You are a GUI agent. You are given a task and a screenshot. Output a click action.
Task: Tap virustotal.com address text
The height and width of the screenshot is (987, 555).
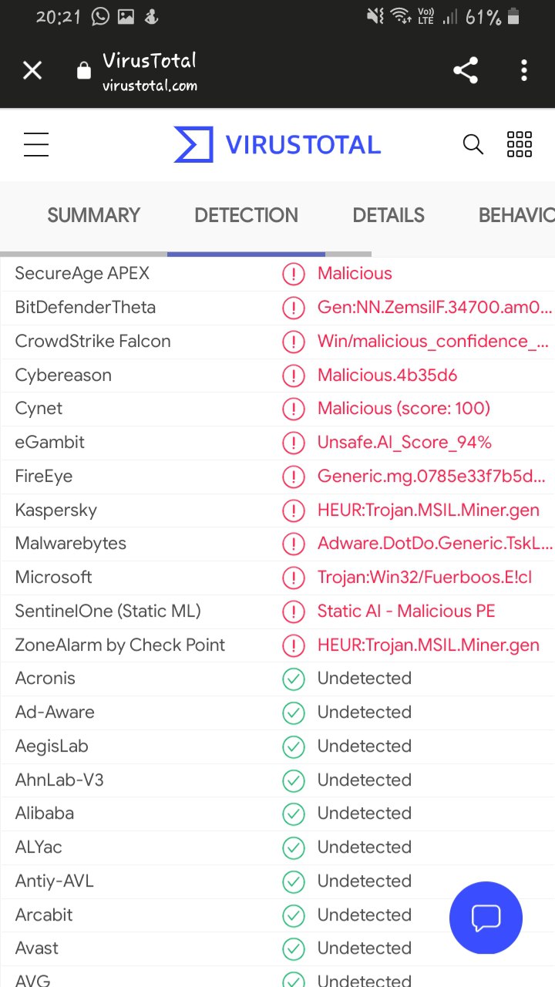[150, 86]
